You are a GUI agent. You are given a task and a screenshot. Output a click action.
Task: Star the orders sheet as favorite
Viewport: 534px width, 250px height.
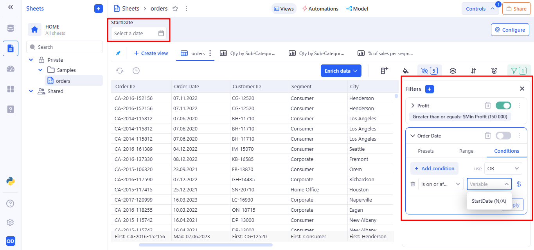point(175,9)
